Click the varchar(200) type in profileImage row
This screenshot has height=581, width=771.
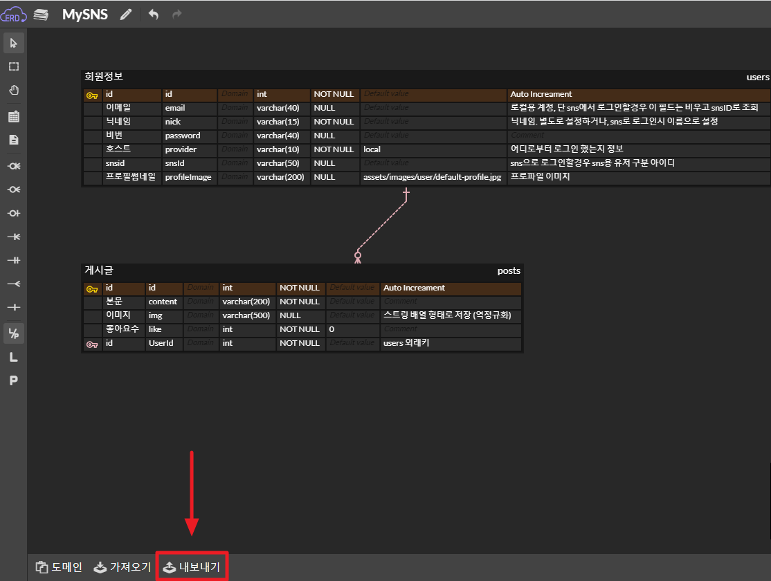click(281, 177)
